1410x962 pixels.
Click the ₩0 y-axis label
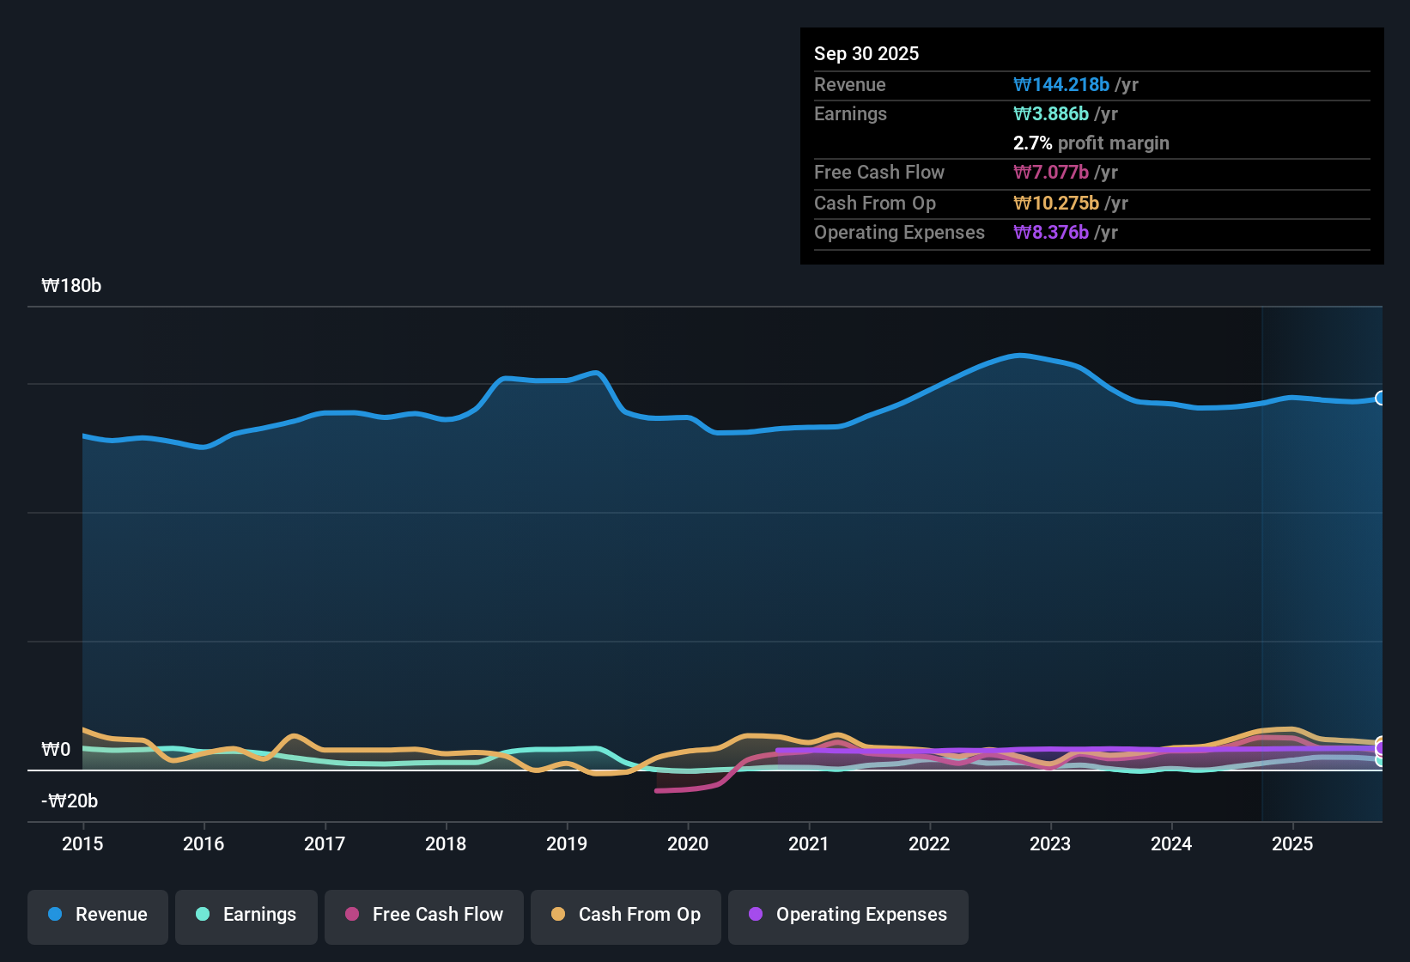point(56,750)
